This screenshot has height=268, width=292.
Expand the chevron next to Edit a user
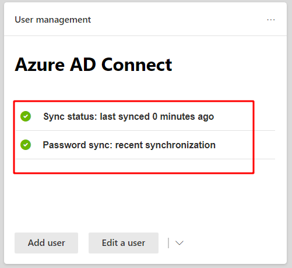click(179, 243)
